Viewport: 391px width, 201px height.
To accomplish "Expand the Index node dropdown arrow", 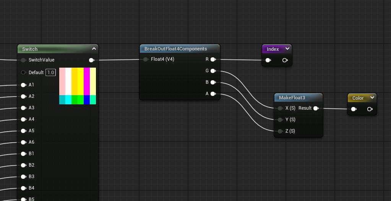I will click(287, 49).
